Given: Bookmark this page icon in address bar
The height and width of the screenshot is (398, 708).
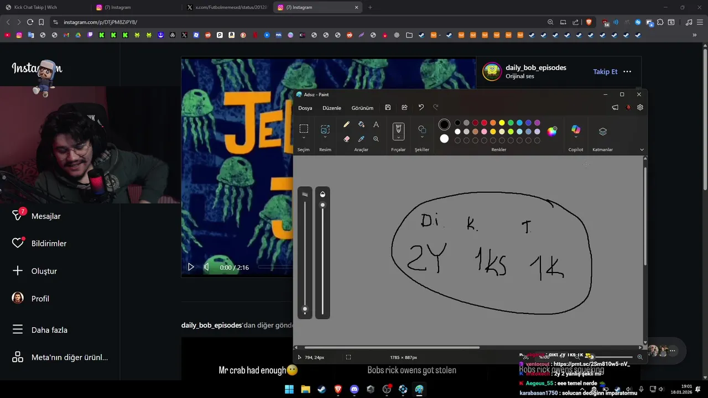Looking at the screenshot, I should coord(41,22).
